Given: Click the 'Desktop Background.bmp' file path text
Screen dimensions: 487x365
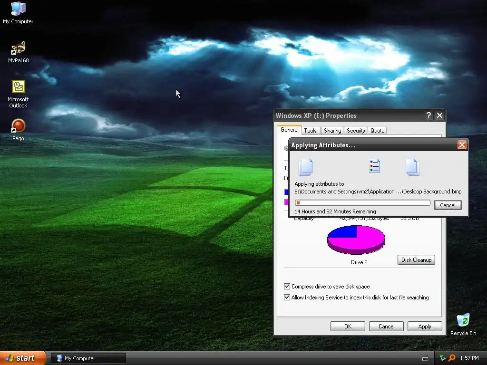Looking at the screenshot, I should coord(378,192).
